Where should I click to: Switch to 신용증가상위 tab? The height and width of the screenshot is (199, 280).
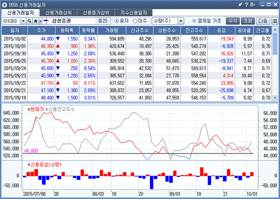[96, 12]
